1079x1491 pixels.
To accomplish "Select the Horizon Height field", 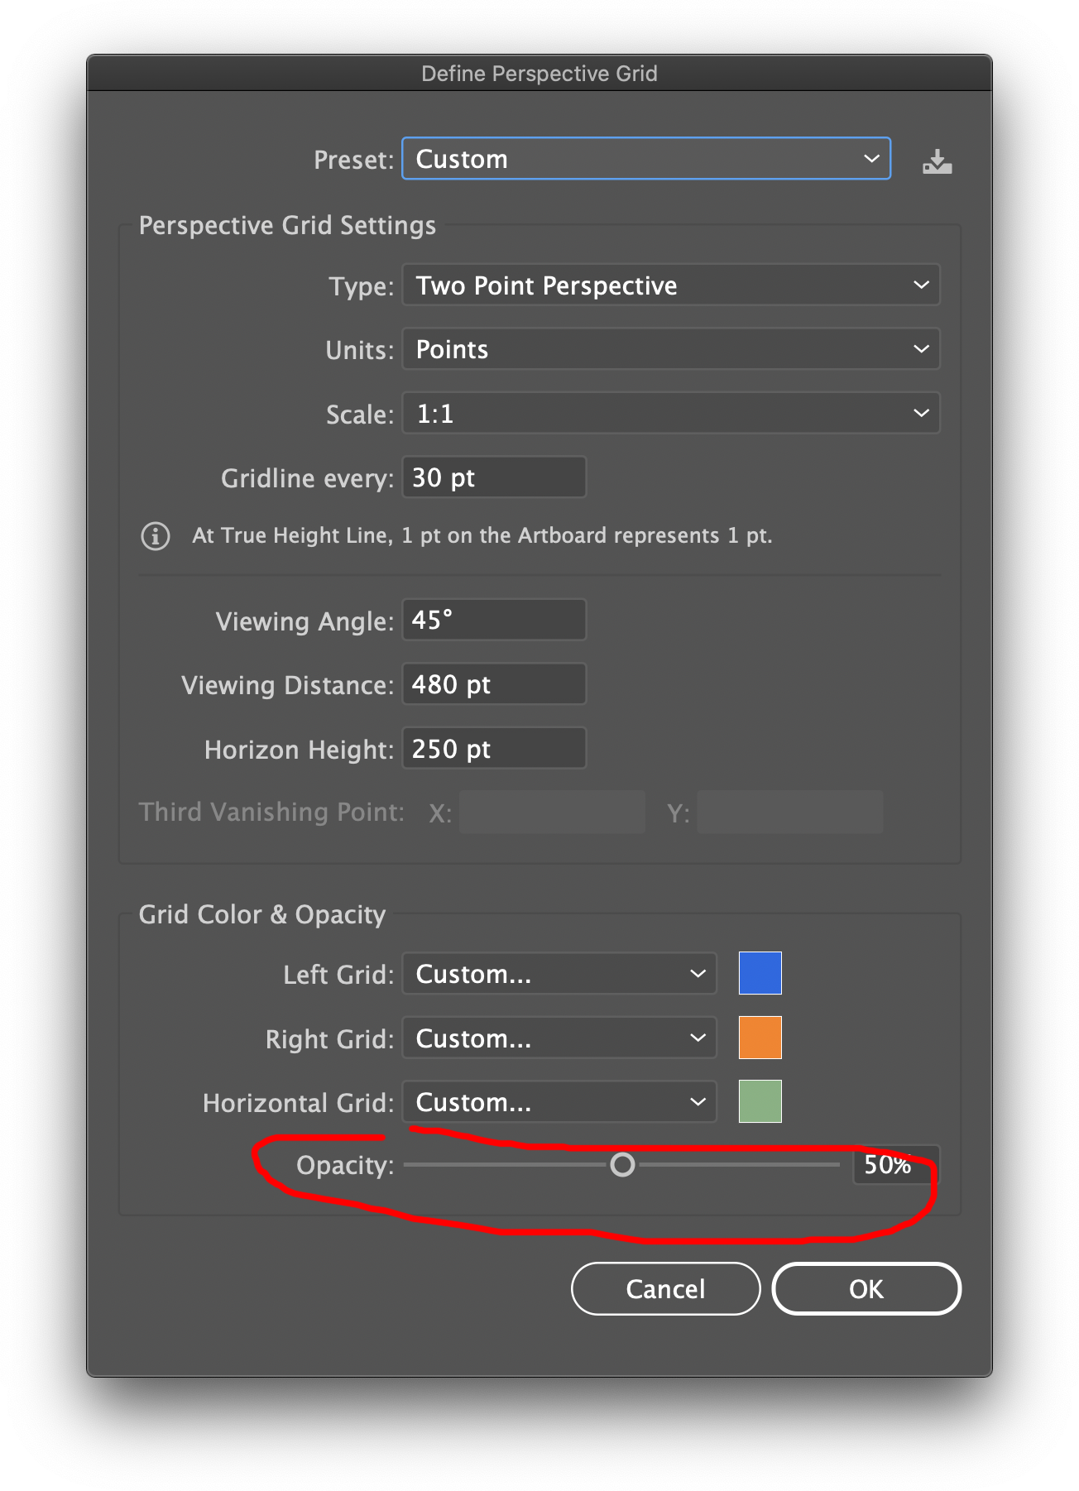I will (493, 747).
